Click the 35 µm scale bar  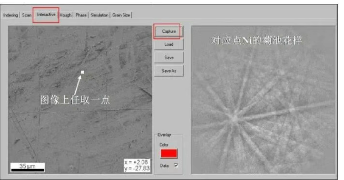(28, 167)
